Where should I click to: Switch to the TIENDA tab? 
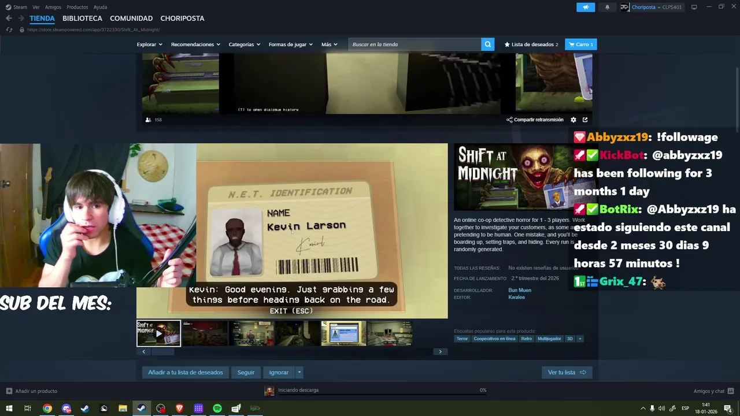42,18
